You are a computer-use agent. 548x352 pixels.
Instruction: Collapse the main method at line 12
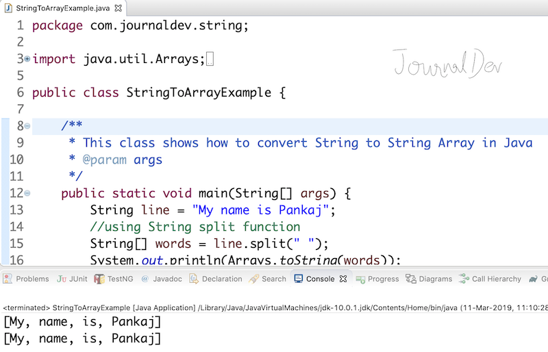click(x=27, y=193)
